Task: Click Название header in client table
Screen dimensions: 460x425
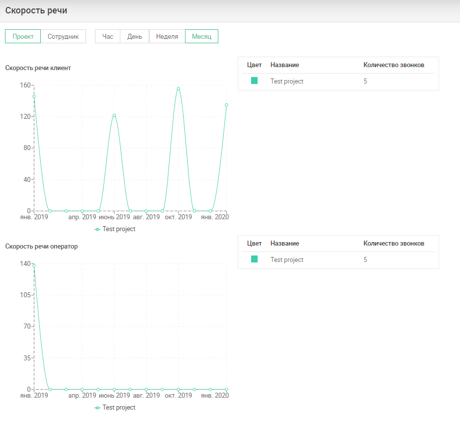Action: pyautogui.click(x=284, y=65)
